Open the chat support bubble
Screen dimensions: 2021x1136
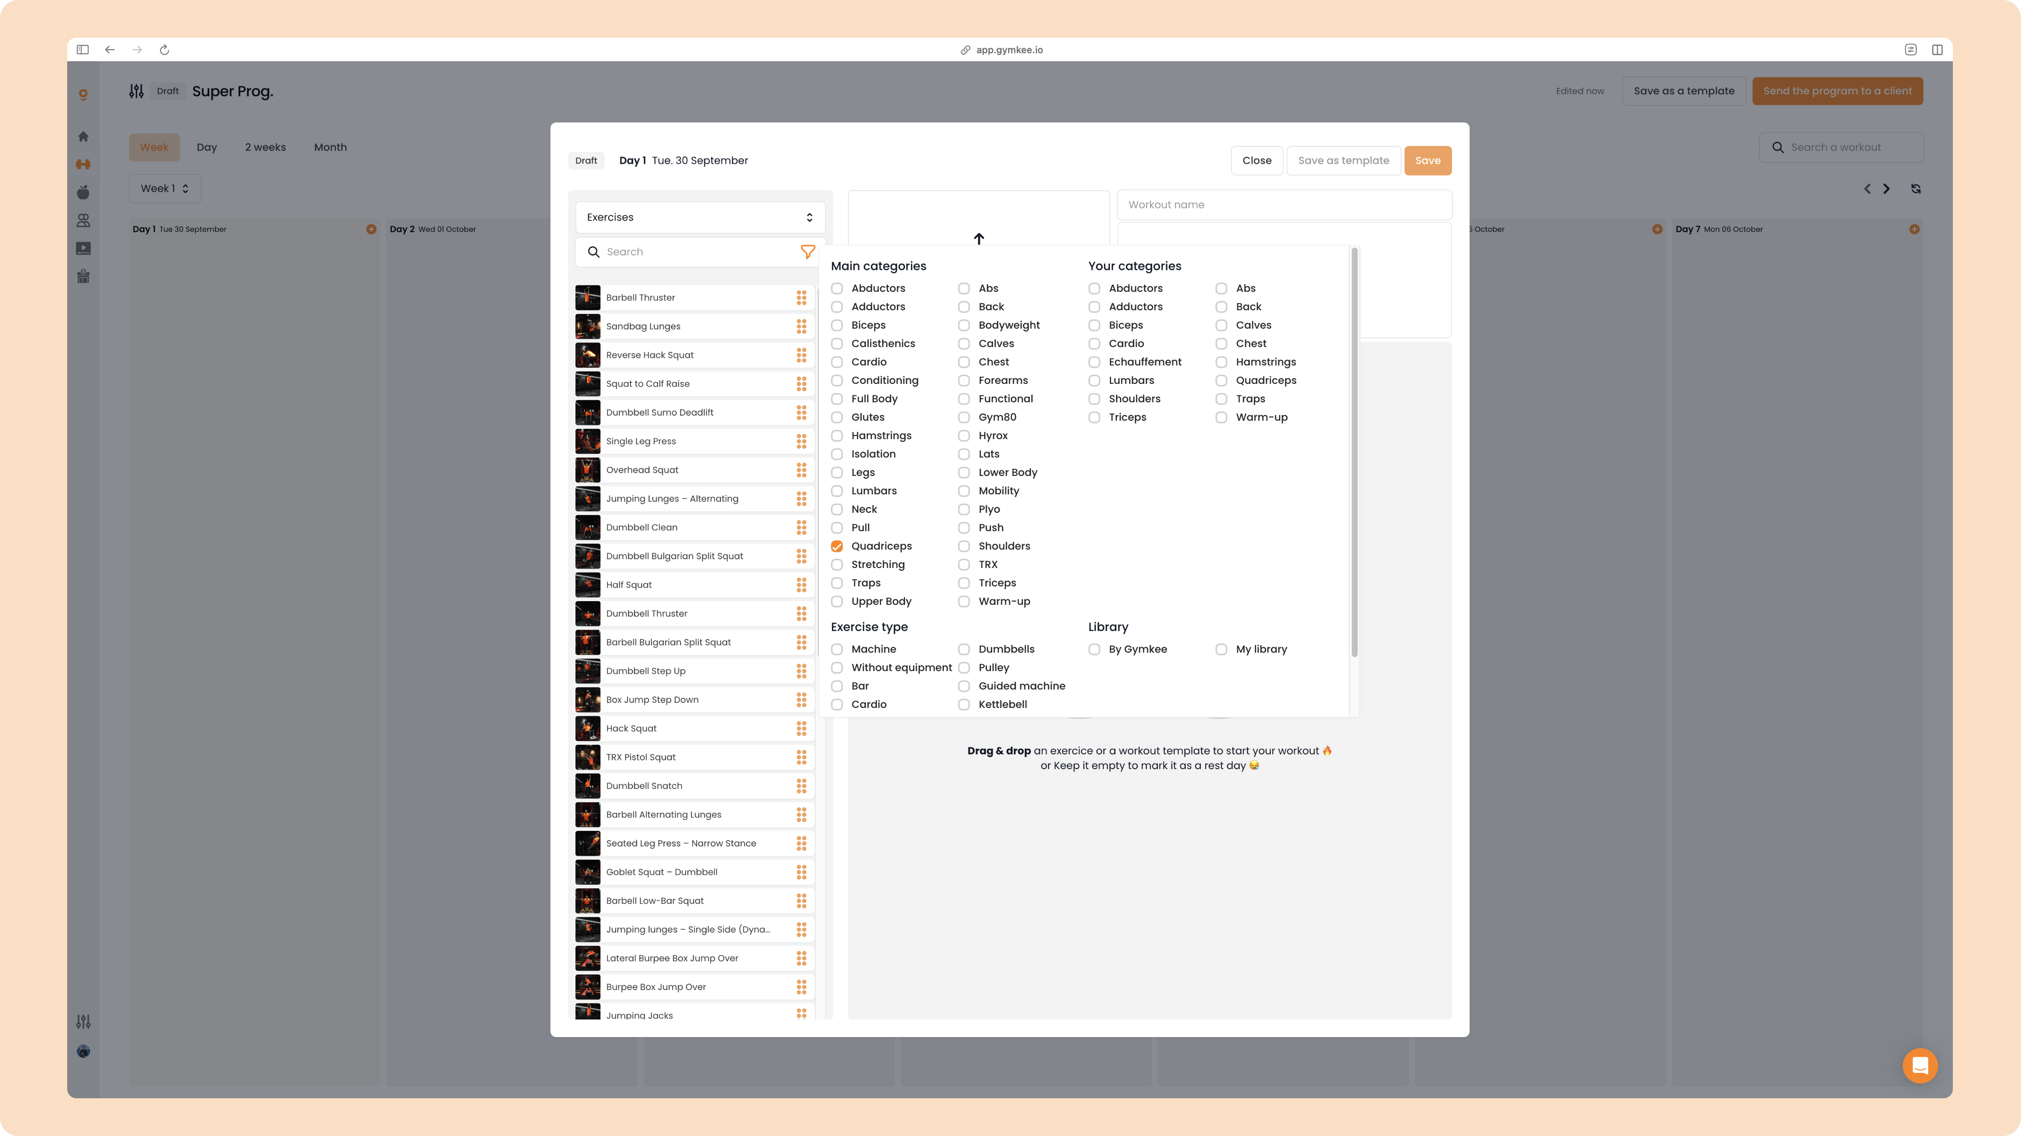[1920, 1066]
